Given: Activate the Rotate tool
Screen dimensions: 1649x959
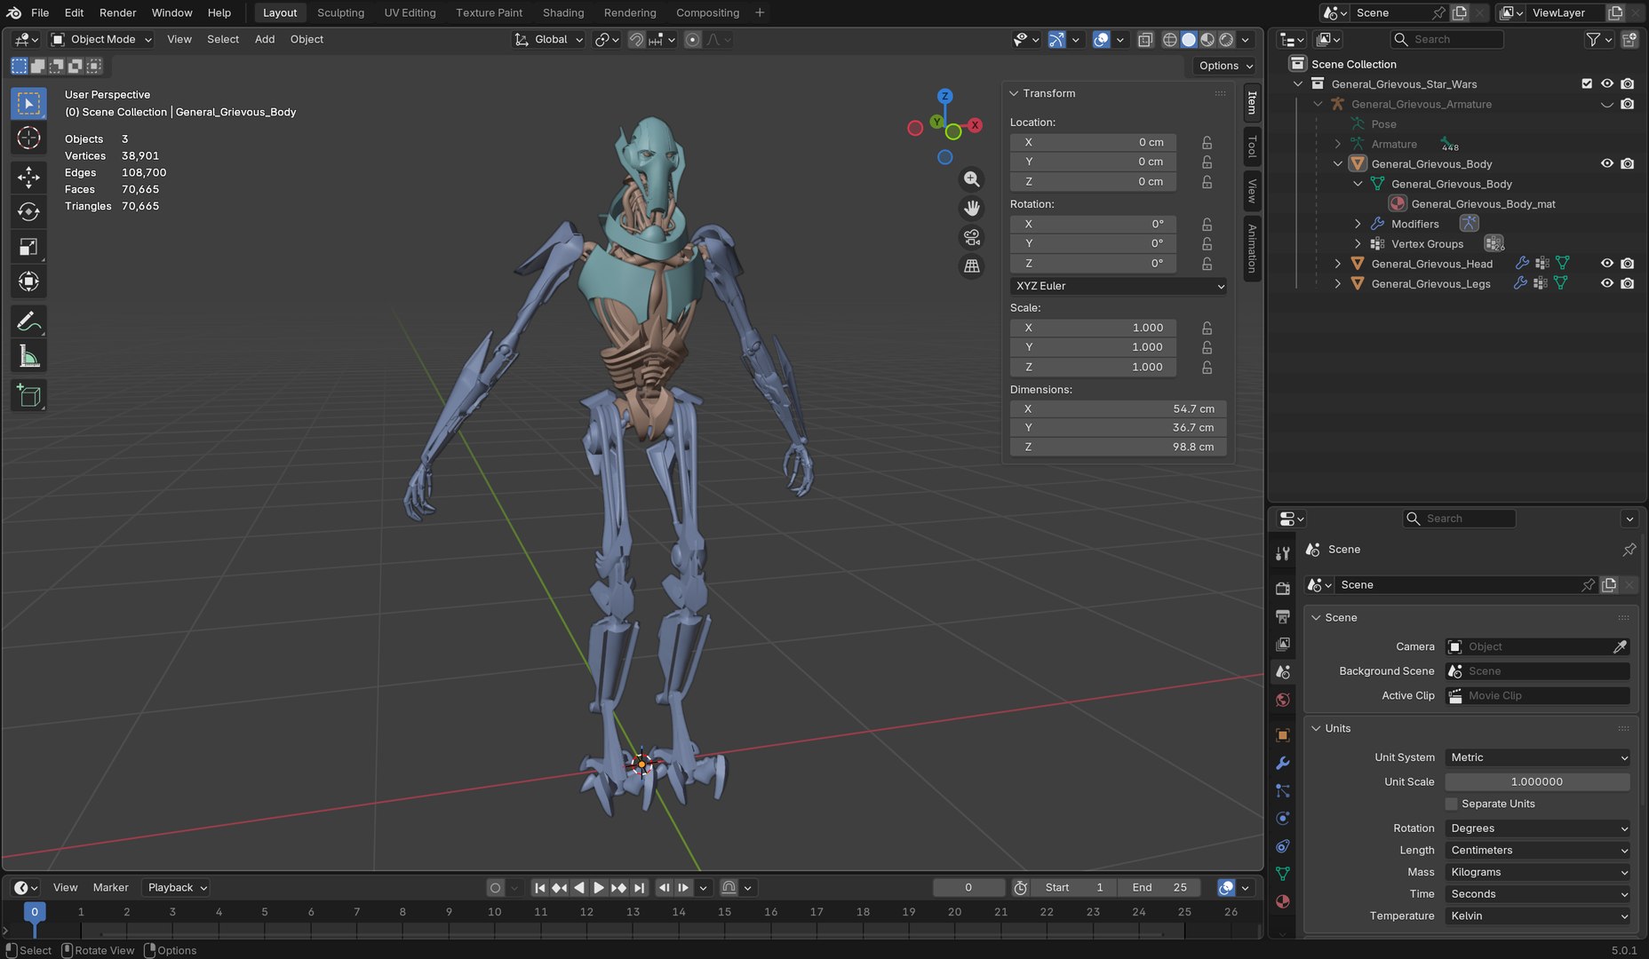Looking at the screenshot, I should (28, 211).
